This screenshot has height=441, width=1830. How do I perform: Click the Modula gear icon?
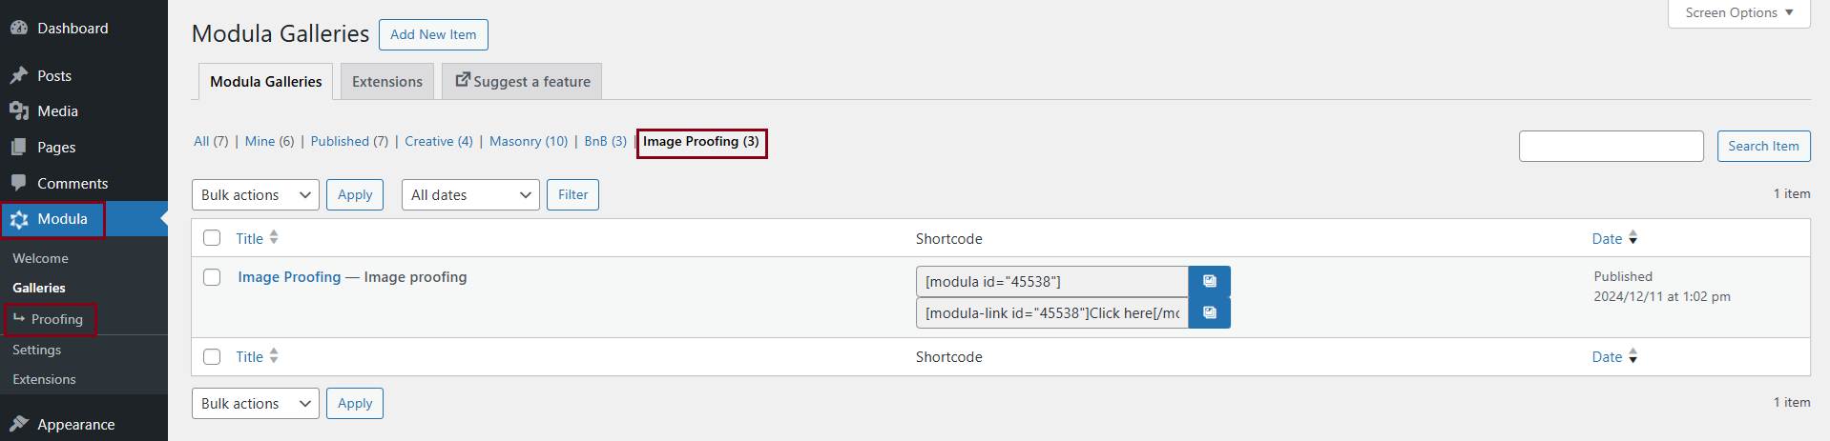19,219
